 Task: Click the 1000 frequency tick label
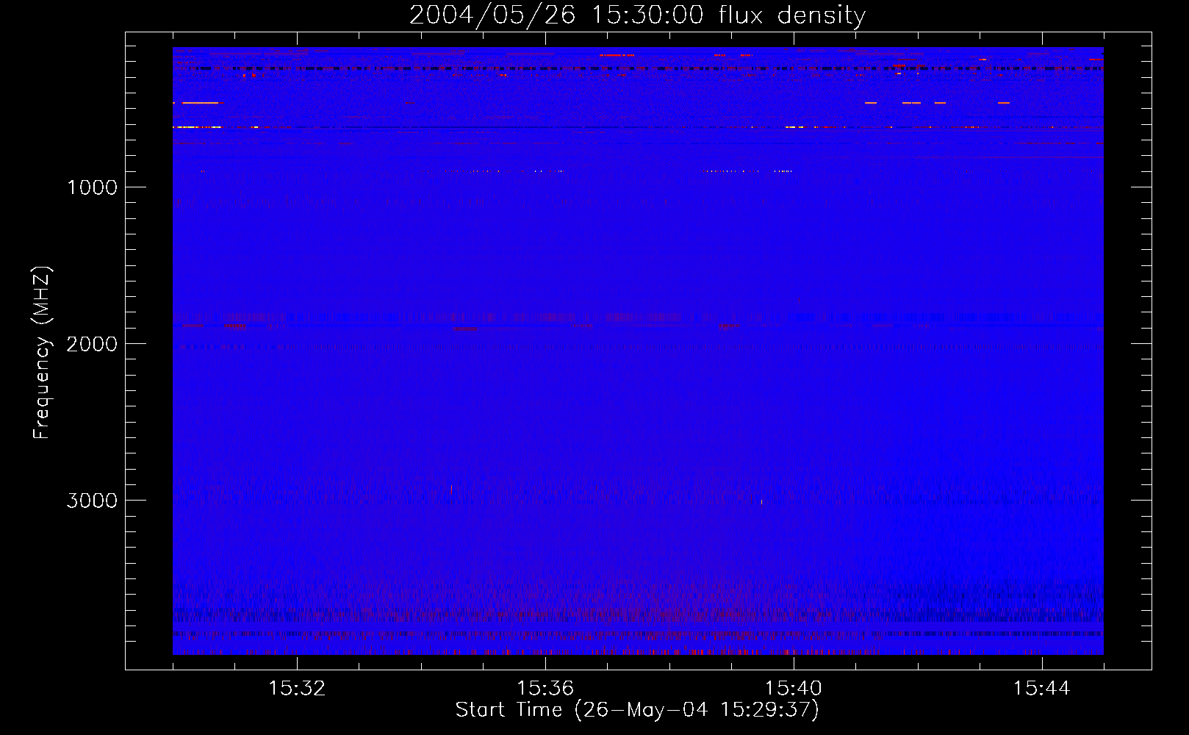point(92,187)
